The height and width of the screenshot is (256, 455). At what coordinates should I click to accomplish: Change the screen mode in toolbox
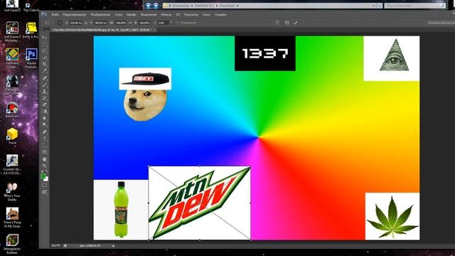[x=44, y=192]
